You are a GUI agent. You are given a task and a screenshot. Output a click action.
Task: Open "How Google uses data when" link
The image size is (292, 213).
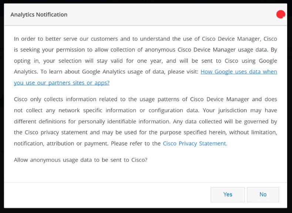[239, 72]
